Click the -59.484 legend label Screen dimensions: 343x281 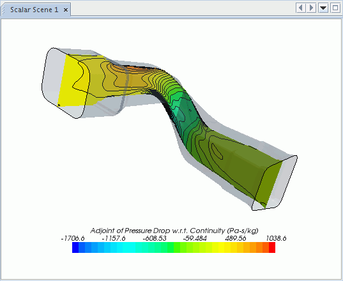tap(194, 238)
